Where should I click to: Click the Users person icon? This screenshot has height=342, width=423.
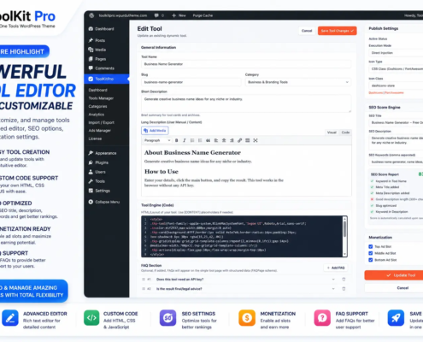[x=91, y=172]
